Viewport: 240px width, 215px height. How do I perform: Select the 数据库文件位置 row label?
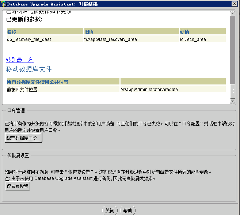63,89
